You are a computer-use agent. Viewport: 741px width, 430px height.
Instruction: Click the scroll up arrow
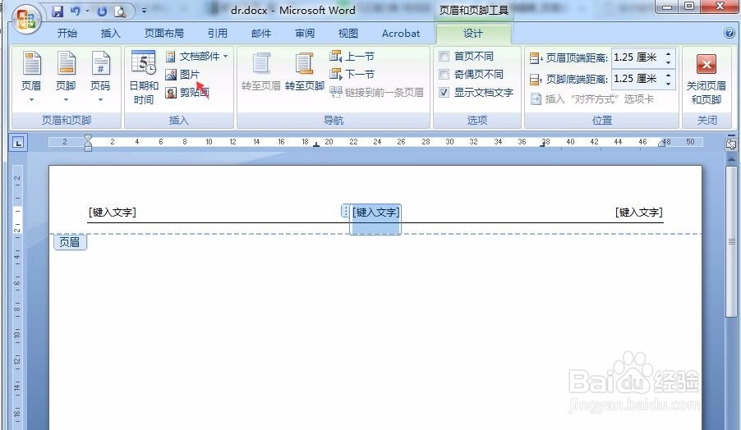(731, 159)
